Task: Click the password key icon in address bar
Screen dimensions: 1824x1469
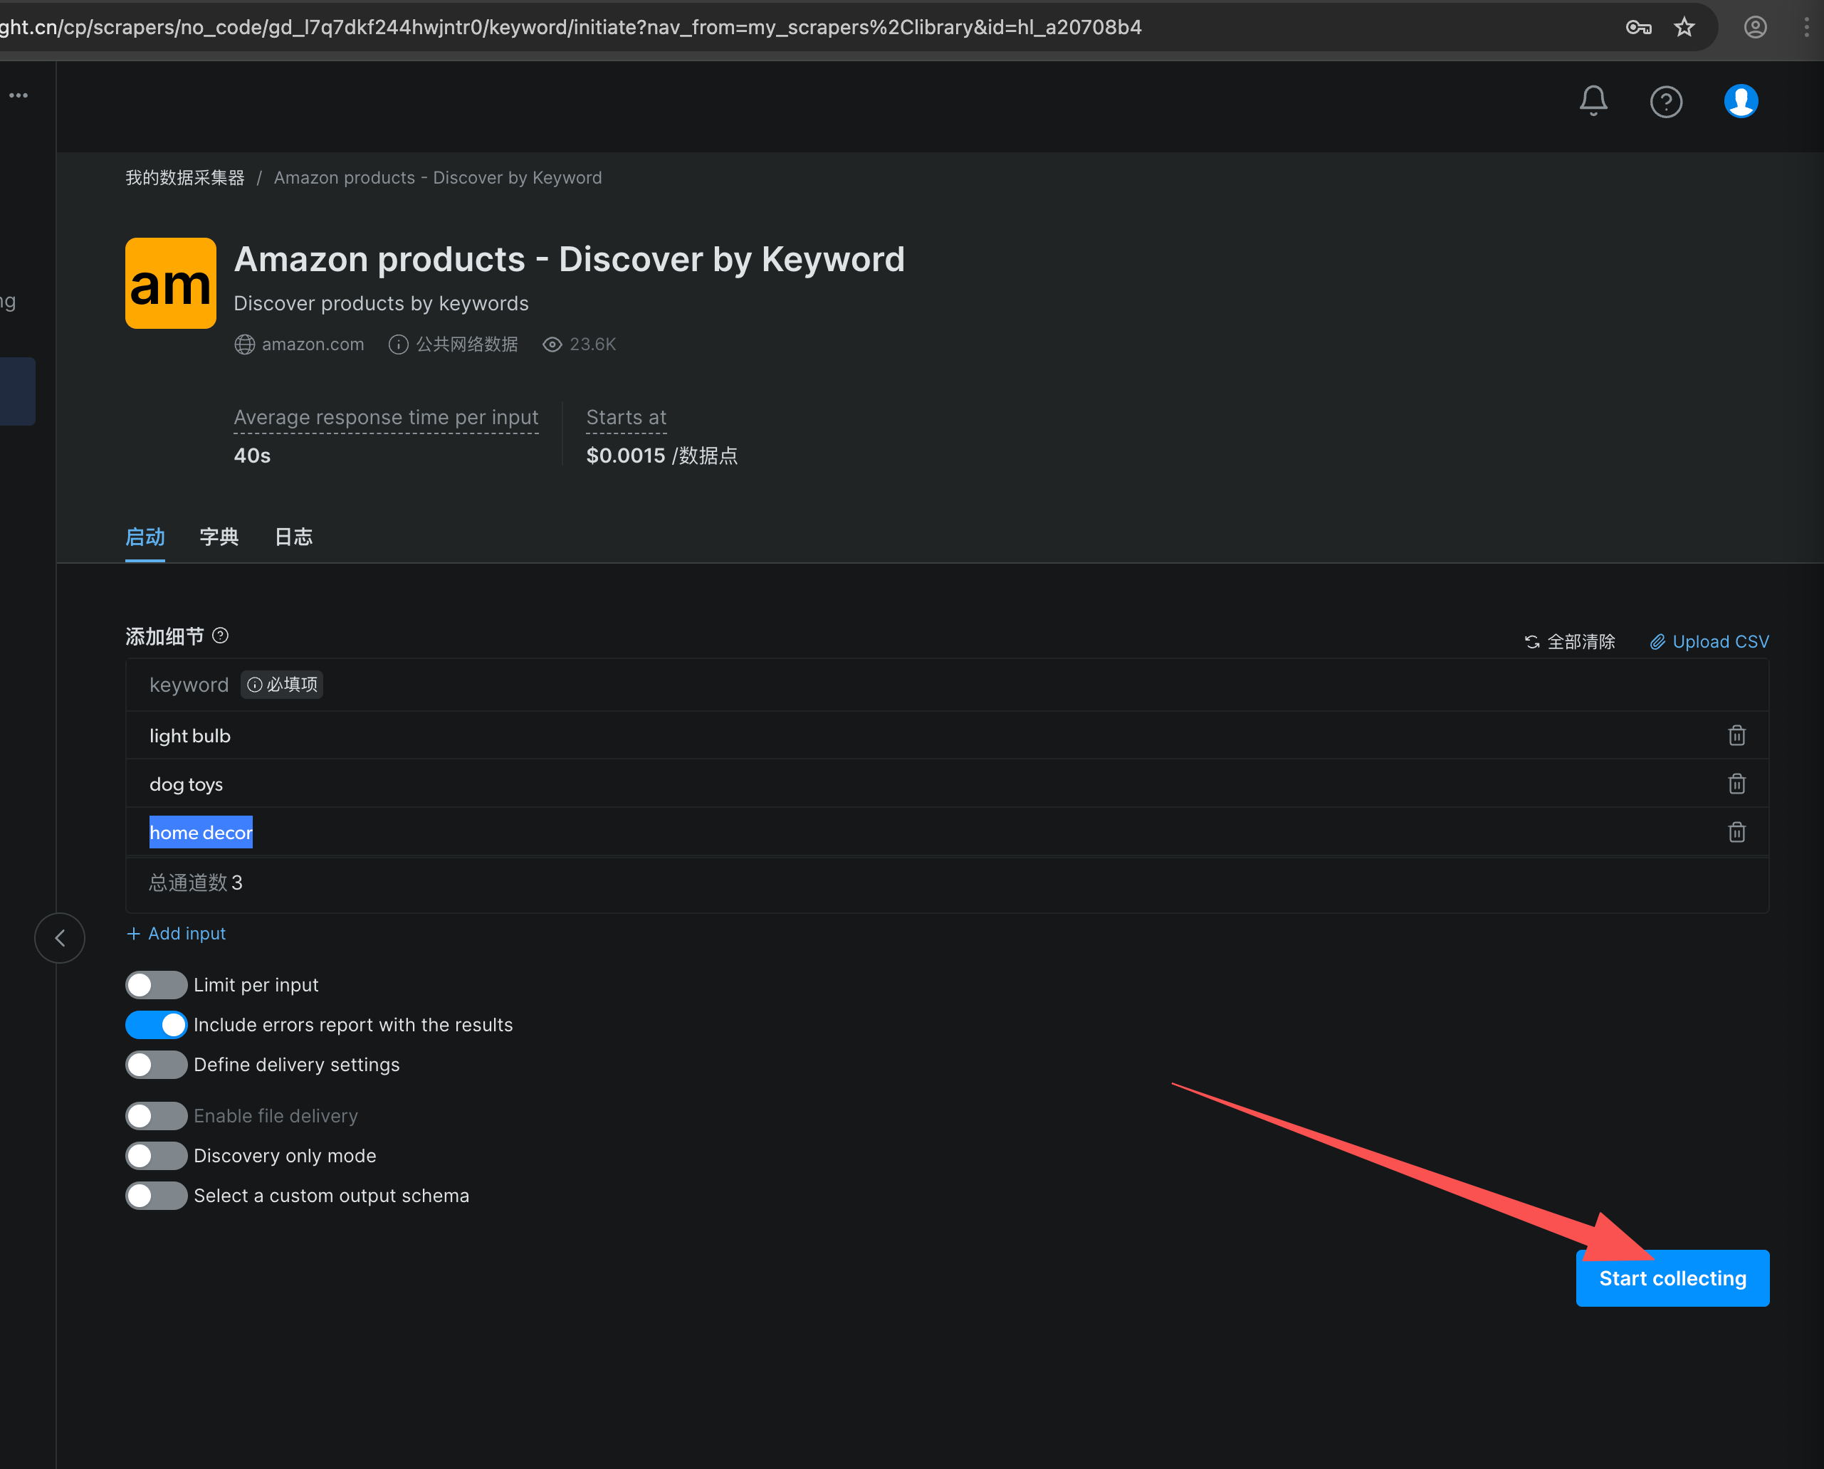Action: (x=1637, y=27)
